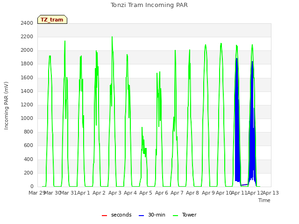Click the y-axis tick value 800
Viewport: 299px width, 224px height.
pyautogui.click(x=28, y=132)
